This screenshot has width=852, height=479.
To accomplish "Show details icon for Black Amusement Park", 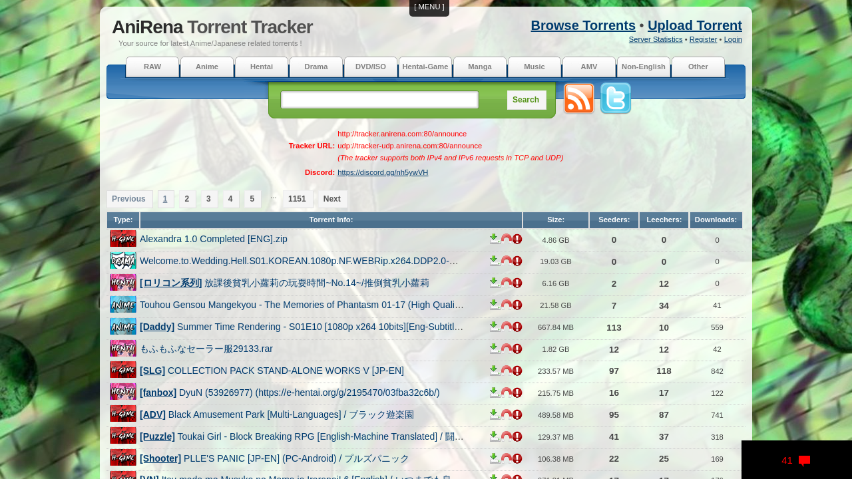I will click(x=517, y=414).
